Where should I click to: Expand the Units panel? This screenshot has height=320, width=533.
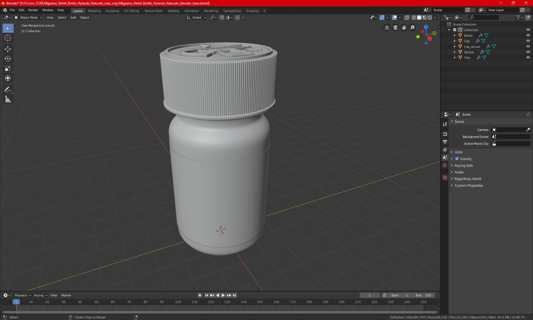click(x=458, y=152)
